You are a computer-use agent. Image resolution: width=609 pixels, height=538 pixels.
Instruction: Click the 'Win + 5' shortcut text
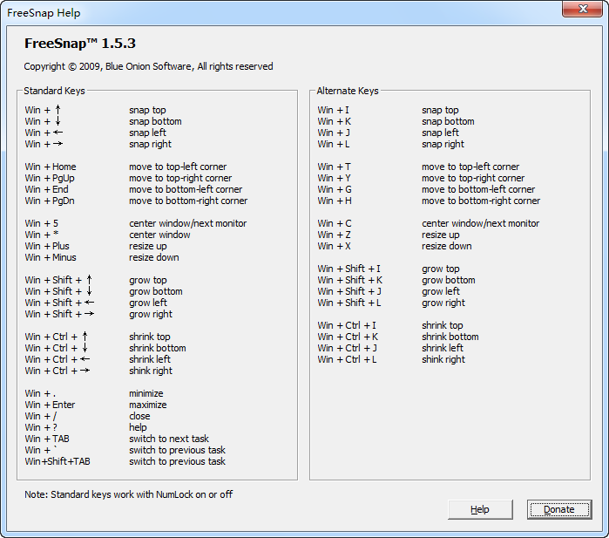coord(42,223)
